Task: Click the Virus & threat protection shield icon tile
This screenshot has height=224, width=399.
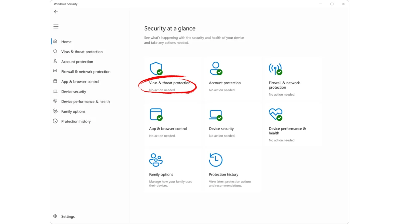Action: pos(156,69)
